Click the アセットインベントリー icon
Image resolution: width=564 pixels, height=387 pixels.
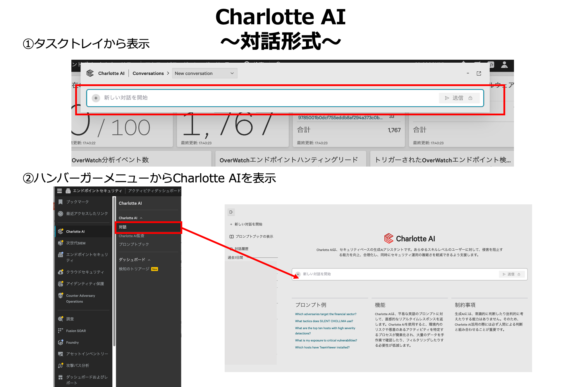click(61, 354)
